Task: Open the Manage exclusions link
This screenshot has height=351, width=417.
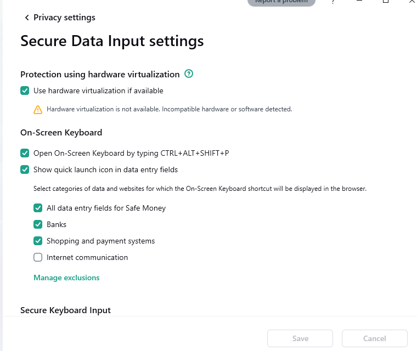Action: pyautogui.click(x=66, y=278)
